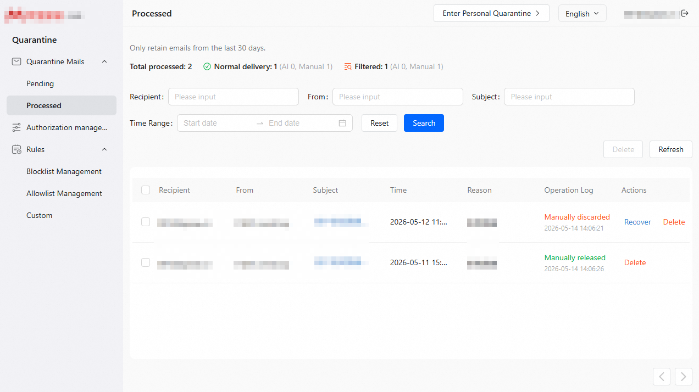Click the Time column header

pyautogui.click(x=398, y=190)
